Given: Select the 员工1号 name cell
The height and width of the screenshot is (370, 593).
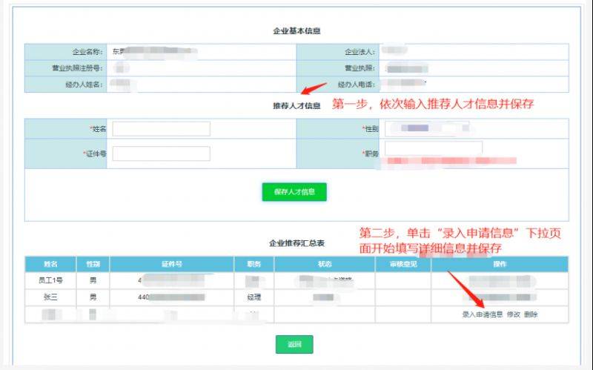Looking at the screenshot, I should (50, 280).
